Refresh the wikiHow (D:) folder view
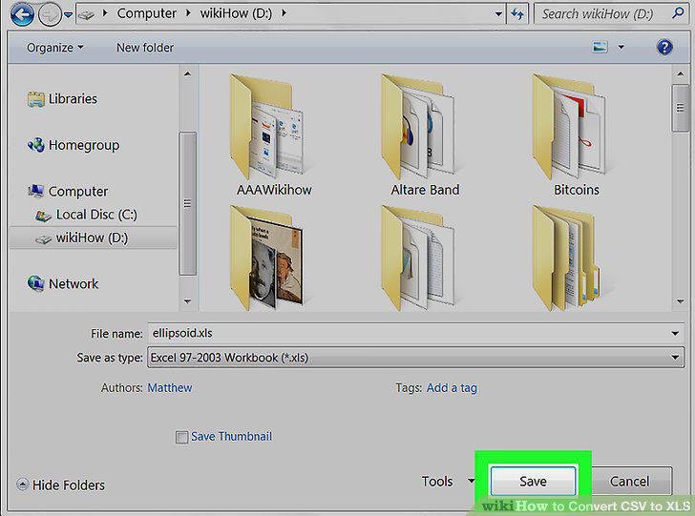Viewport: 695px width, 516px height. 517,14
